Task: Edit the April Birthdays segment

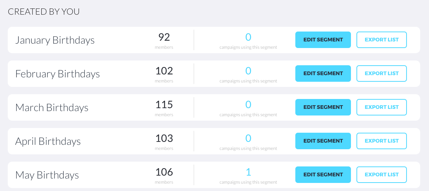Action: tap(323, 141)
